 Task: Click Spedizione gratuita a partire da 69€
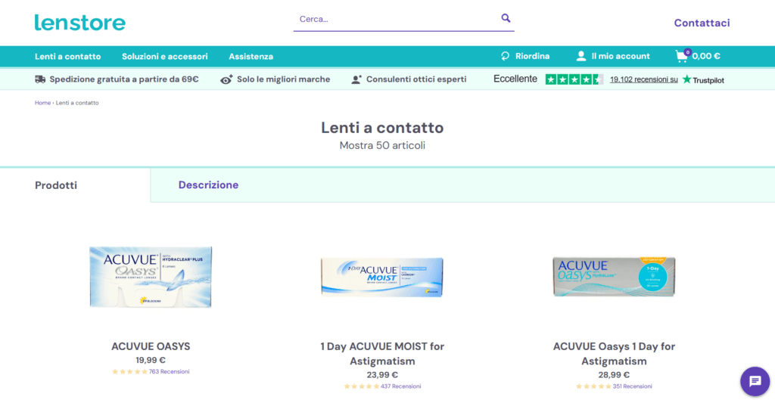(124, 79)
